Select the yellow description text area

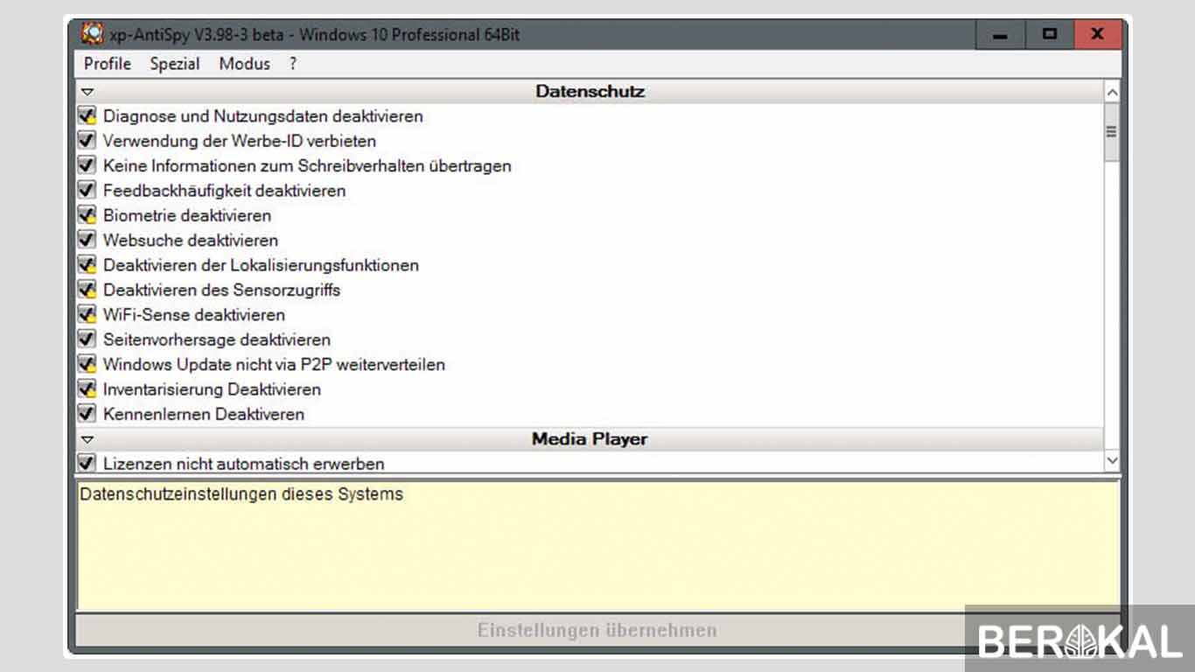click(x=597, y=542)
